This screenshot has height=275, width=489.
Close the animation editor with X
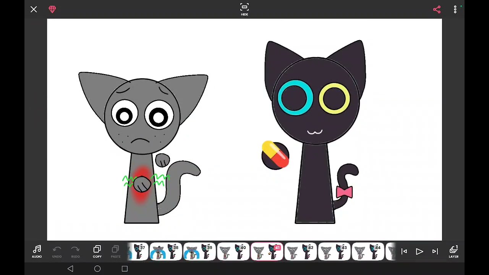click(x=34, y=9)
